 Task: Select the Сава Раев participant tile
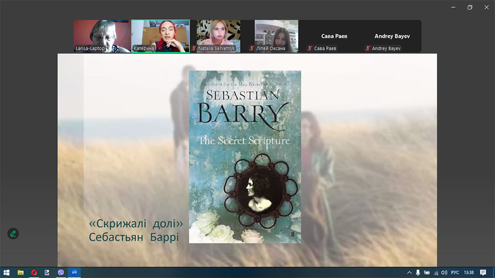(334, 36)
